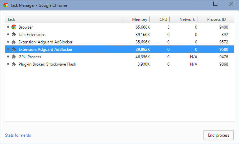Click the puzzle icon beside Tab: Extensions

click(x=14, y=35)
